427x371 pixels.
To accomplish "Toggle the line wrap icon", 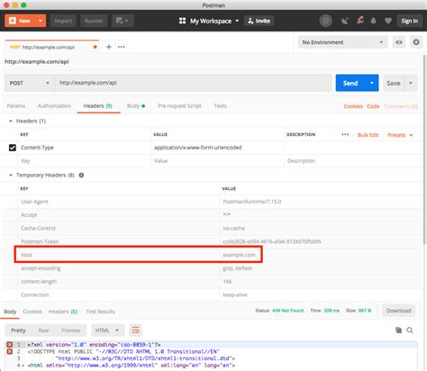I will click(135, 330).
